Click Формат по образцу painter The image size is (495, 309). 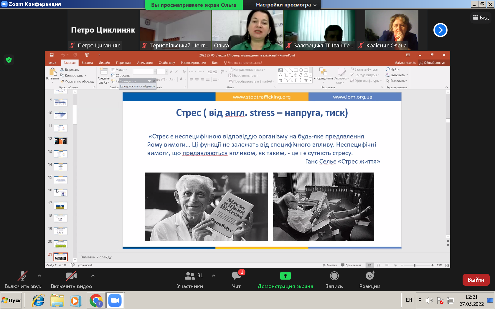point(77,82)
